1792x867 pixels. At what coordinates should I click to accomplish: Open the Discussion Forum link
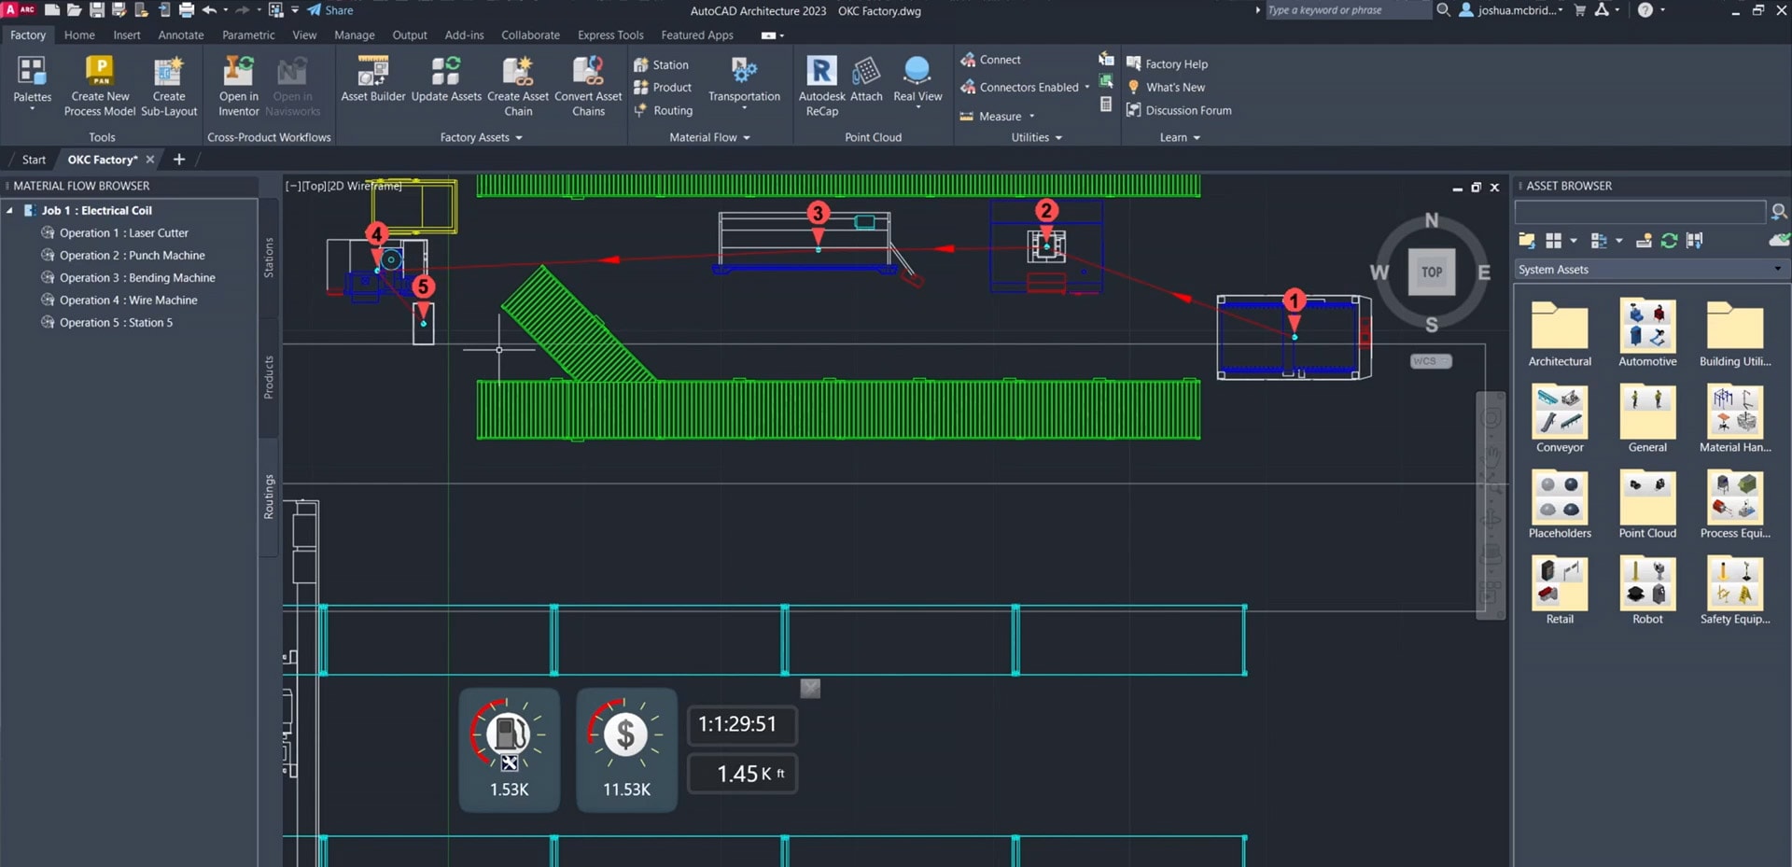coord(1187,110)
